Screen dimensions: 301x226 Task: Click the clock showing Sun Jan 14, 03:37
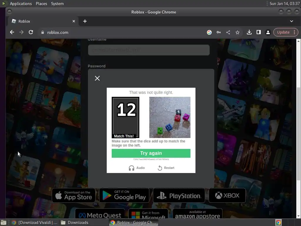point(285,4)
